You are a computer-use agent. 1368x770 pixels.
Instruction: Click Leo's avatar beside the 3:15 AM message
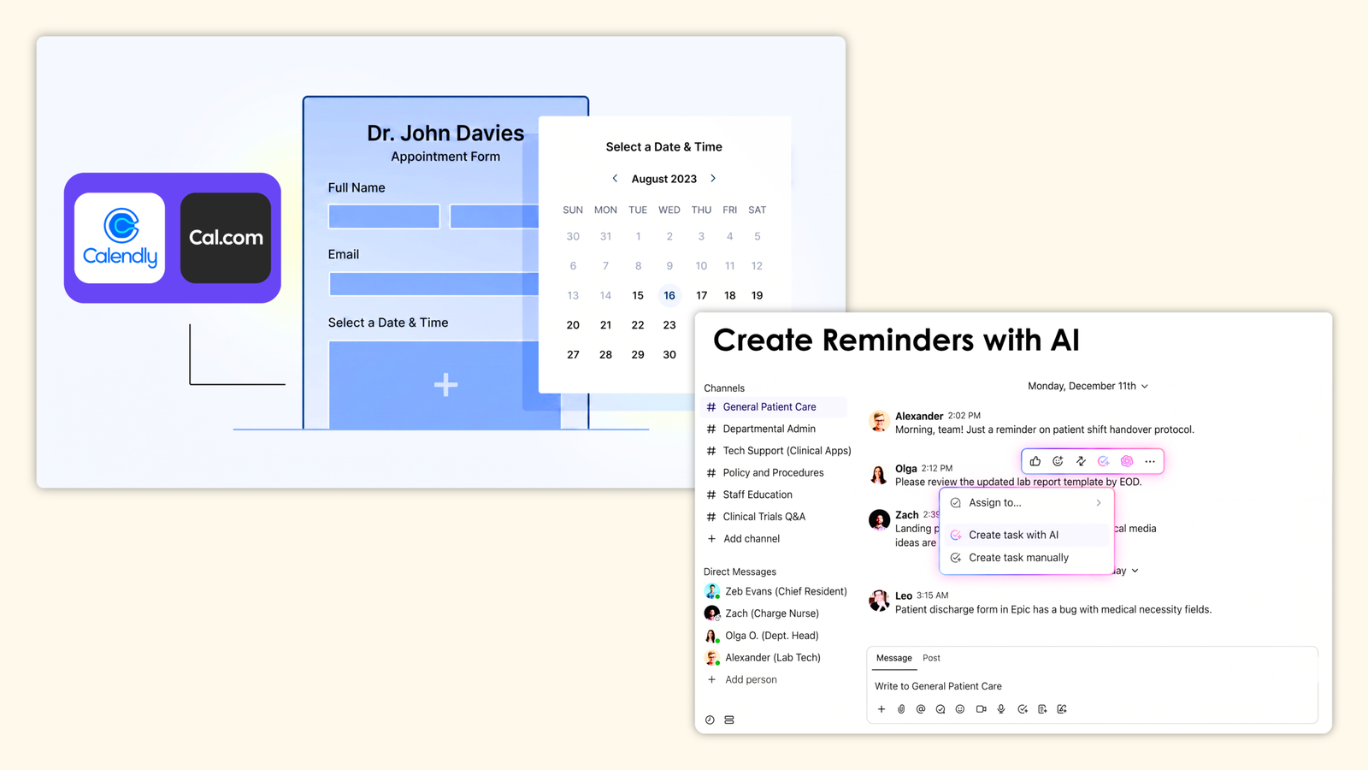(x=879, y=601)
